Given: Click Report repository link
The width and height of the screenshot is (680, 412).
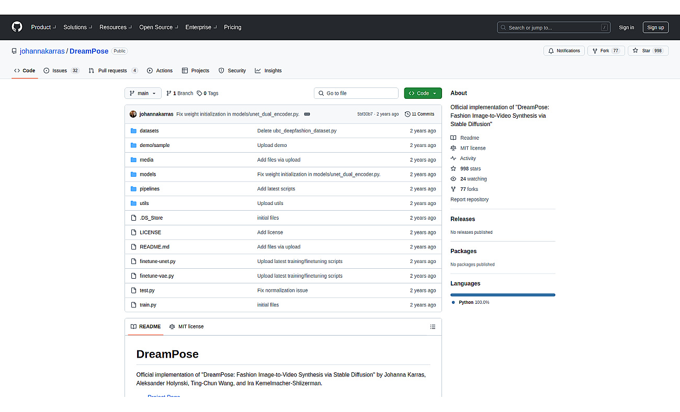Looking at the screenshot, I should [x=469, y=200].
